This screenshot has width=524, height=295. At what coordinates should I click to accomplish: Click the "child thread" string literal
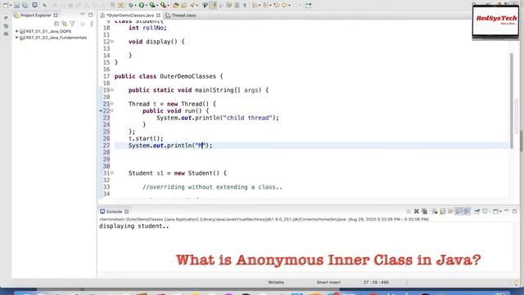247,118
